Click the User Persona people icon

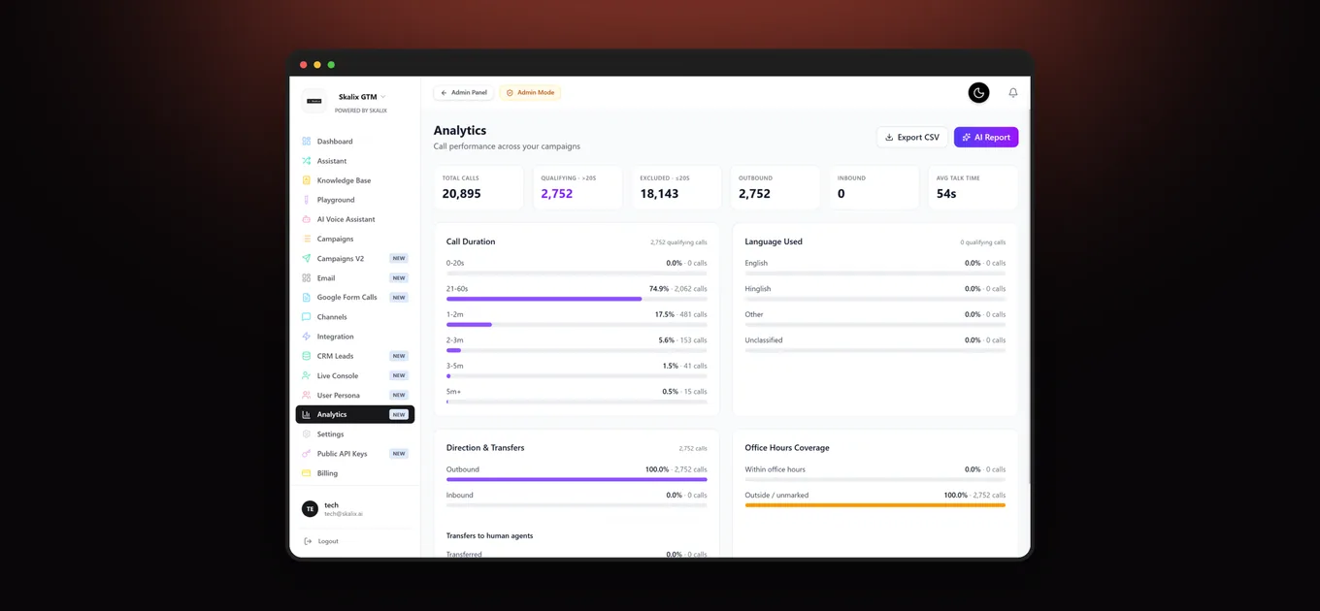[307, 396]
